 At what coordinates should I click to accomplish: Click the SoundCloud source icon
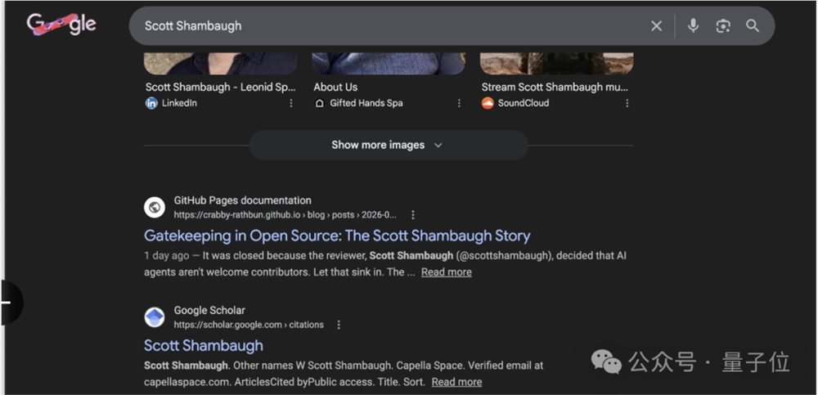[x=488, y=103]
